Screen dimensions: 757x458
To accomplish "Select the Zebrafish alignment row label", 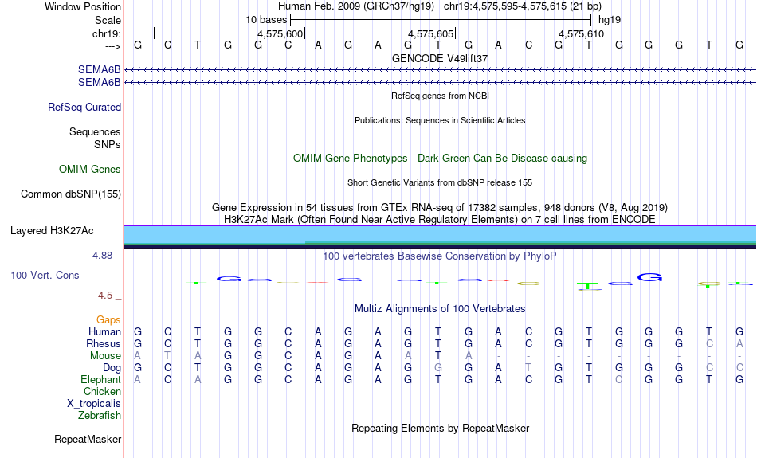I will point(100,415).
